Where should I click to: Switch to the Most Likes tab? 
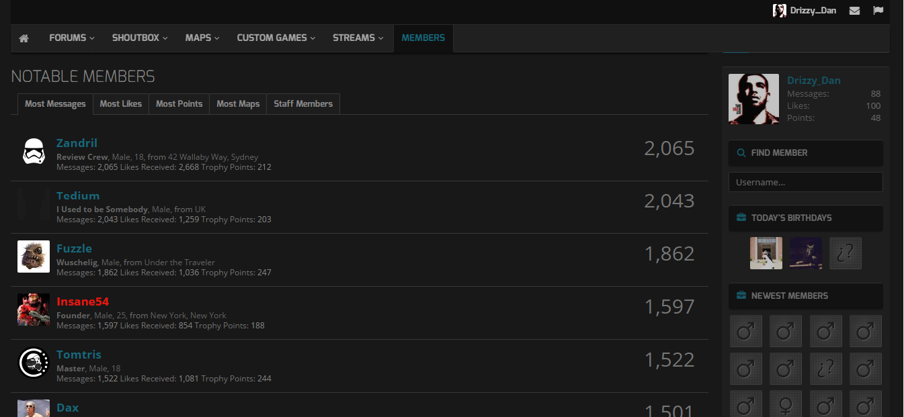(x=121, y=104)
